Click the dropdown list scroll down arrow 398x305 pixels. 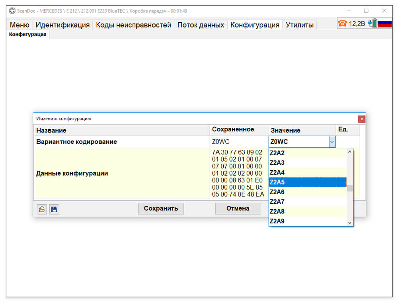[x=350, y=223]
